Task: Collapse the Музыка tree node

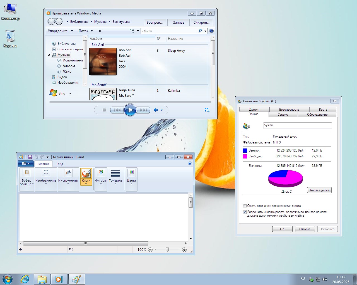Action: pyautogui.click(x=49, y=55)
